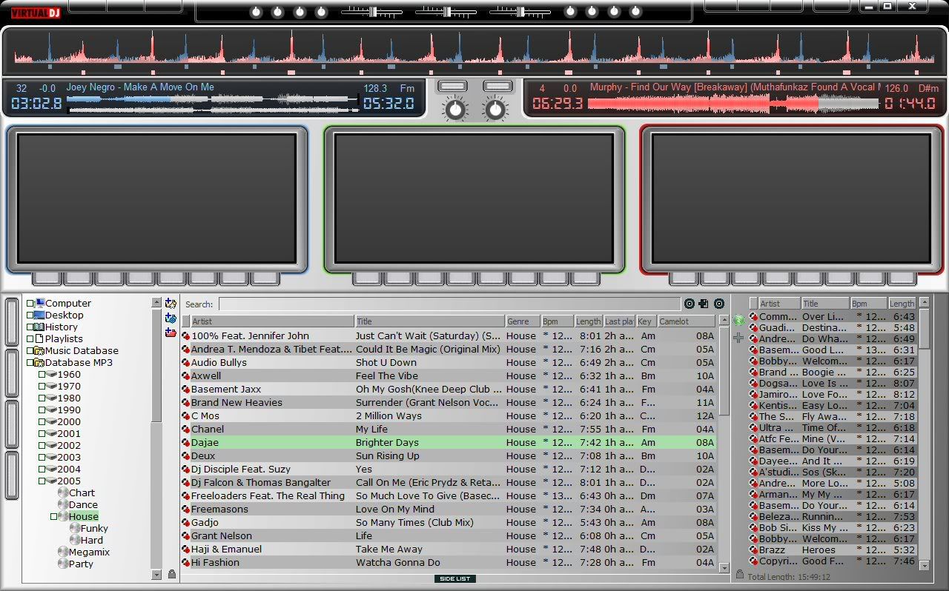Image resolution: width=949 pixels, height=591 pixels.
Task: Click the red disc icon on Axwell row
Action: coord(186,376)
